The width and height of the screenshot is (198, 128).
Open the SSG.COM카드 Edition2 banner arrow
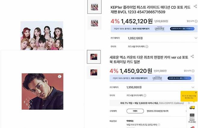189,103
